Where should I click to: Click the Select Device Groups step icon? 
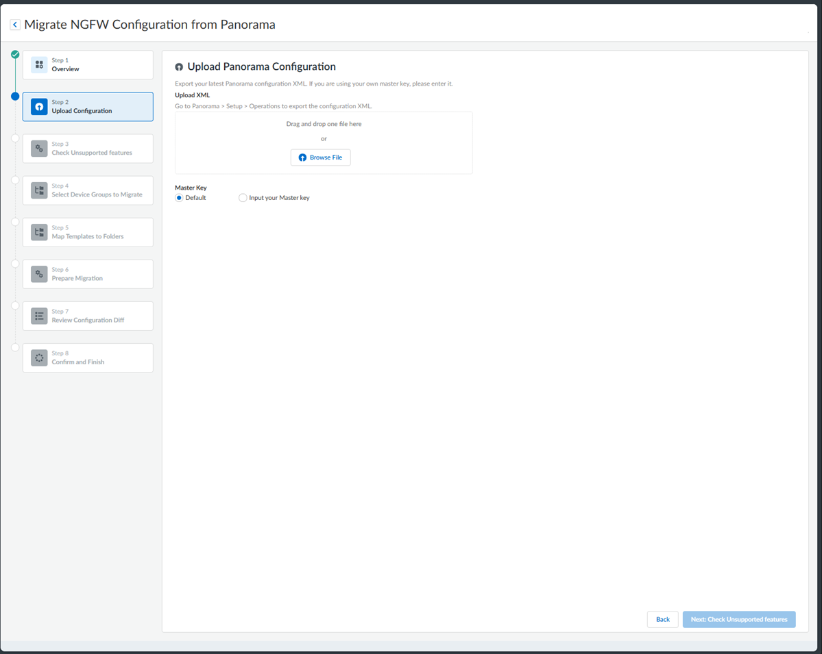pyautogui.click(x=39, y=190)
